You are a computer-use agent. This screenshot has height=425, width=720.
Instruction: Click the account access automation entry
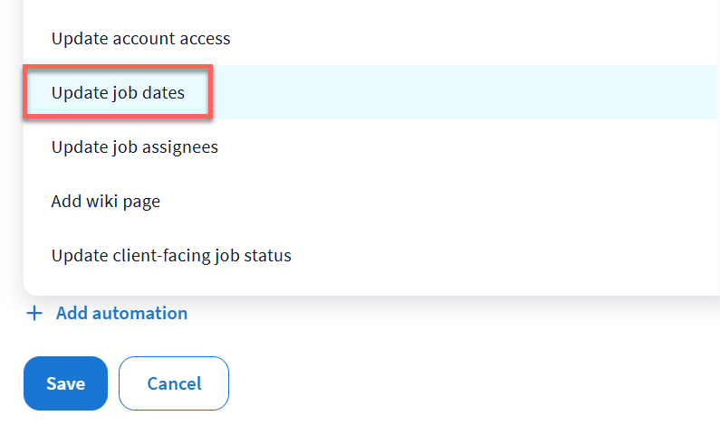pyautogui.click(x=140, y=39)
